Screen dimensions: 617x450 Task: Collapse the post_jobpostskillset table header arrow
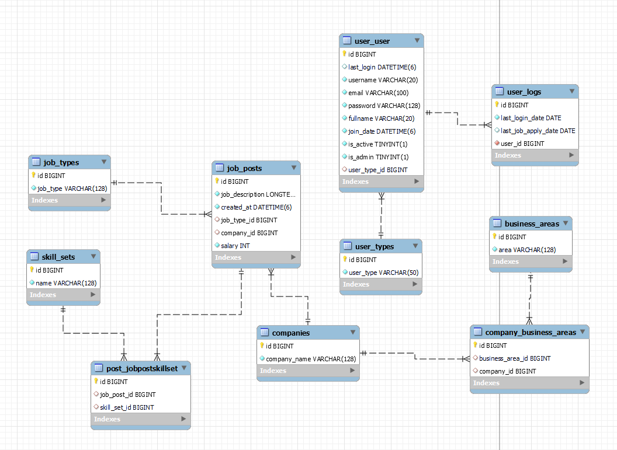(184, 368)
